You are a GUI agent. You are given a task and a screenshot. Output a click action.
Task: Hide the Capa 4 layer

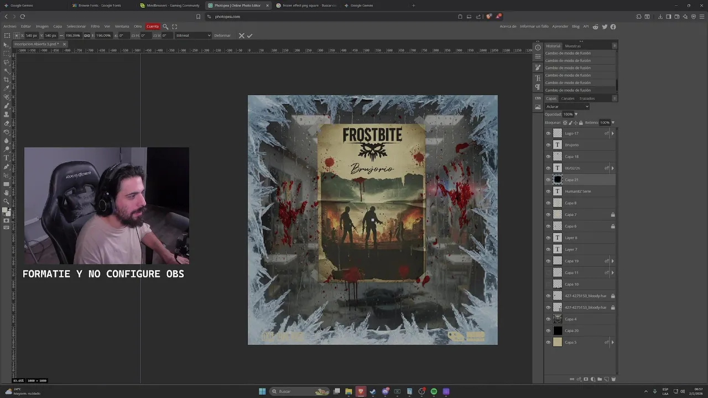click(x=548, y=319)
